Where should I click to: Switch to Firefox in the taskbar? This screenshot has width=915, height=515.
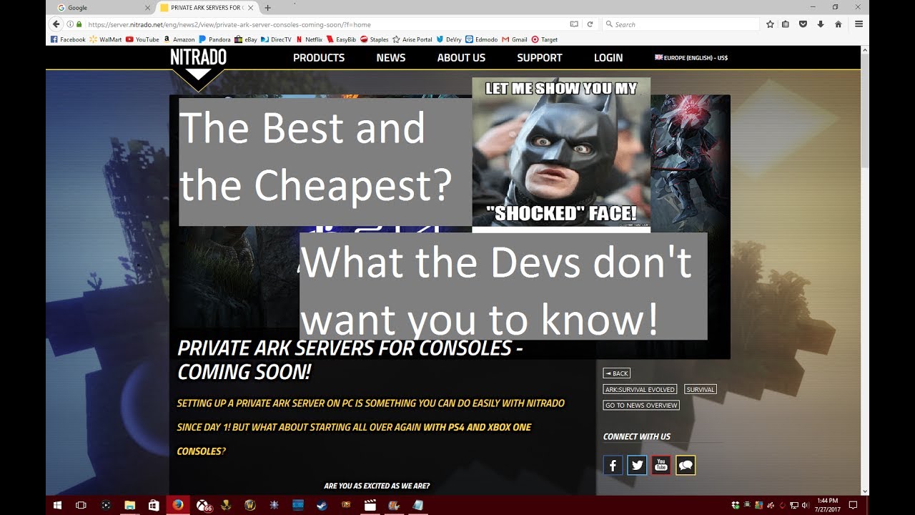coord(178,505)
